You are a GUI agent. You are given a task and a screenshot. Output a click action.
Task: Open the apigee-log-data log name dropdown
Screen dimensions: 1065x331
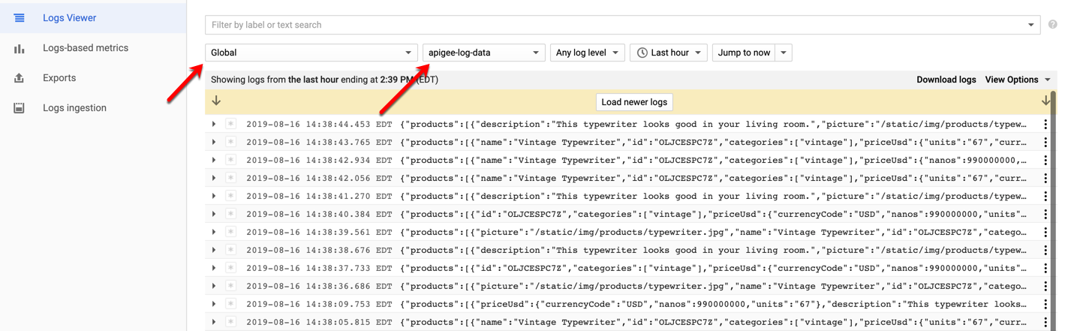tap(484, 53)
